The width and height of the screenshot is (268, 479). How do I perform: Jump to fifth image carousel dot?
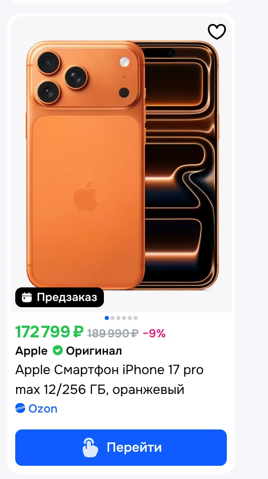pos(130,318)
